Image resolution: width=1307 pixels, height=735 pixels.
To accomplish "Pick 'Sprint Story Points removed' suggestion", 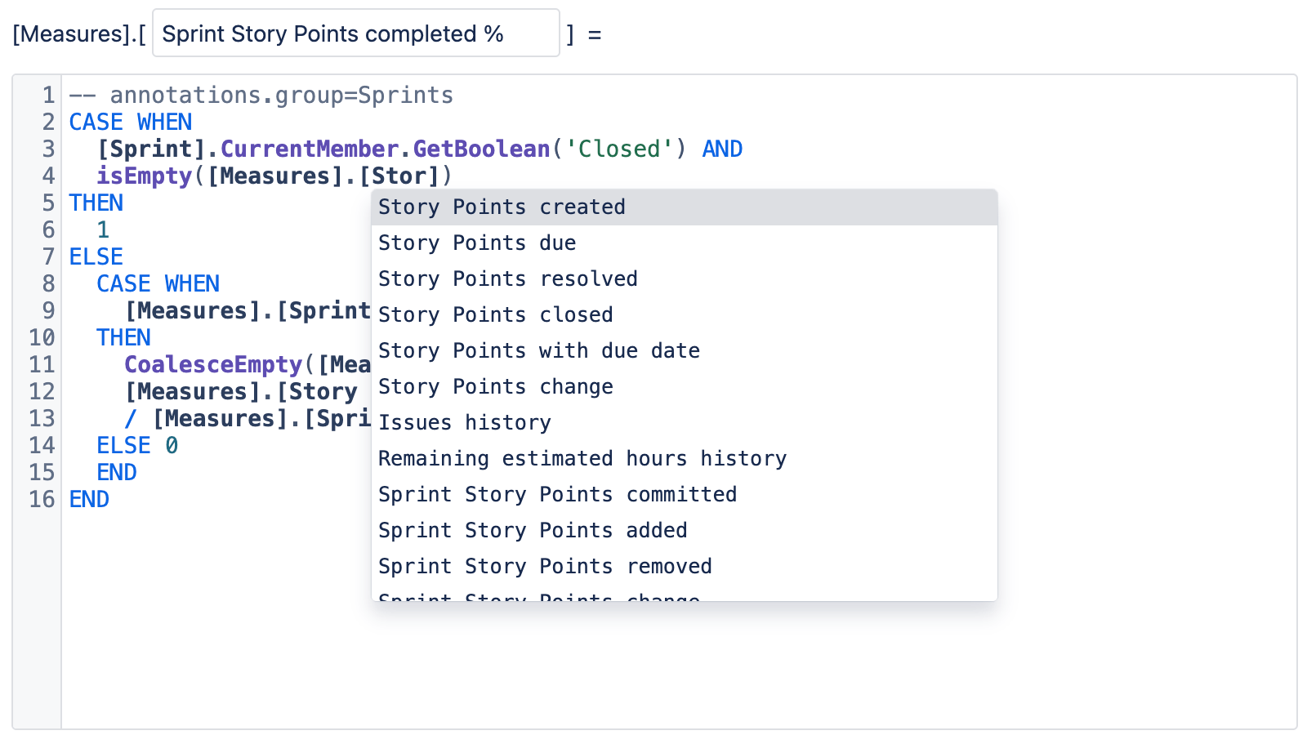I will (685, 567).
